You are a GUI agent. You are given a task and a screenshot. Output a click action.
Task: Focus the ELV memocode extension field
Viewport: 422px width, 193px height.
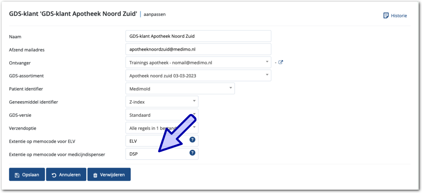[x=156, y=141]
